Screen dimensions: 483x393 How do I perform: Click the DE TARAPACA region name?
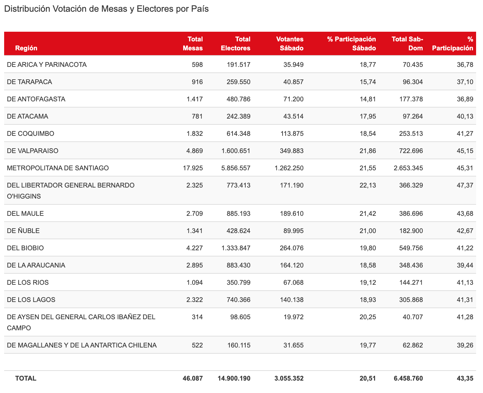tap(29, 82)
